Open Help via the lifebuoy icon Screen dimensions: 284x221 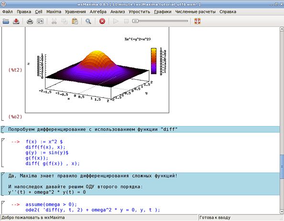click(197, 21)
